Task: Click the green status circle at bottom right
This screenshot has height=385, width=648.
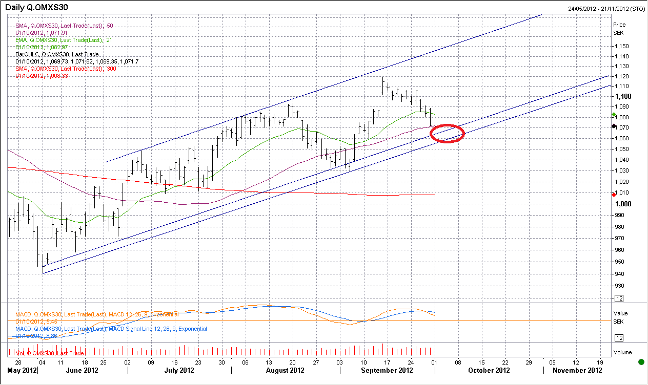Action: [641, 362]
